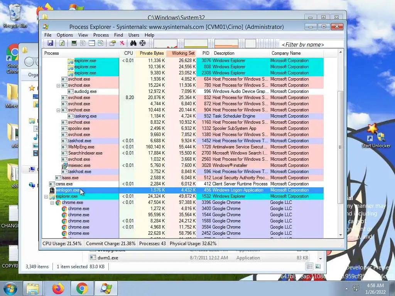The width and height of the screenshot is (395, 296).
Task: Click the red Kill Process toolbar icon
Action: [122, 43]
